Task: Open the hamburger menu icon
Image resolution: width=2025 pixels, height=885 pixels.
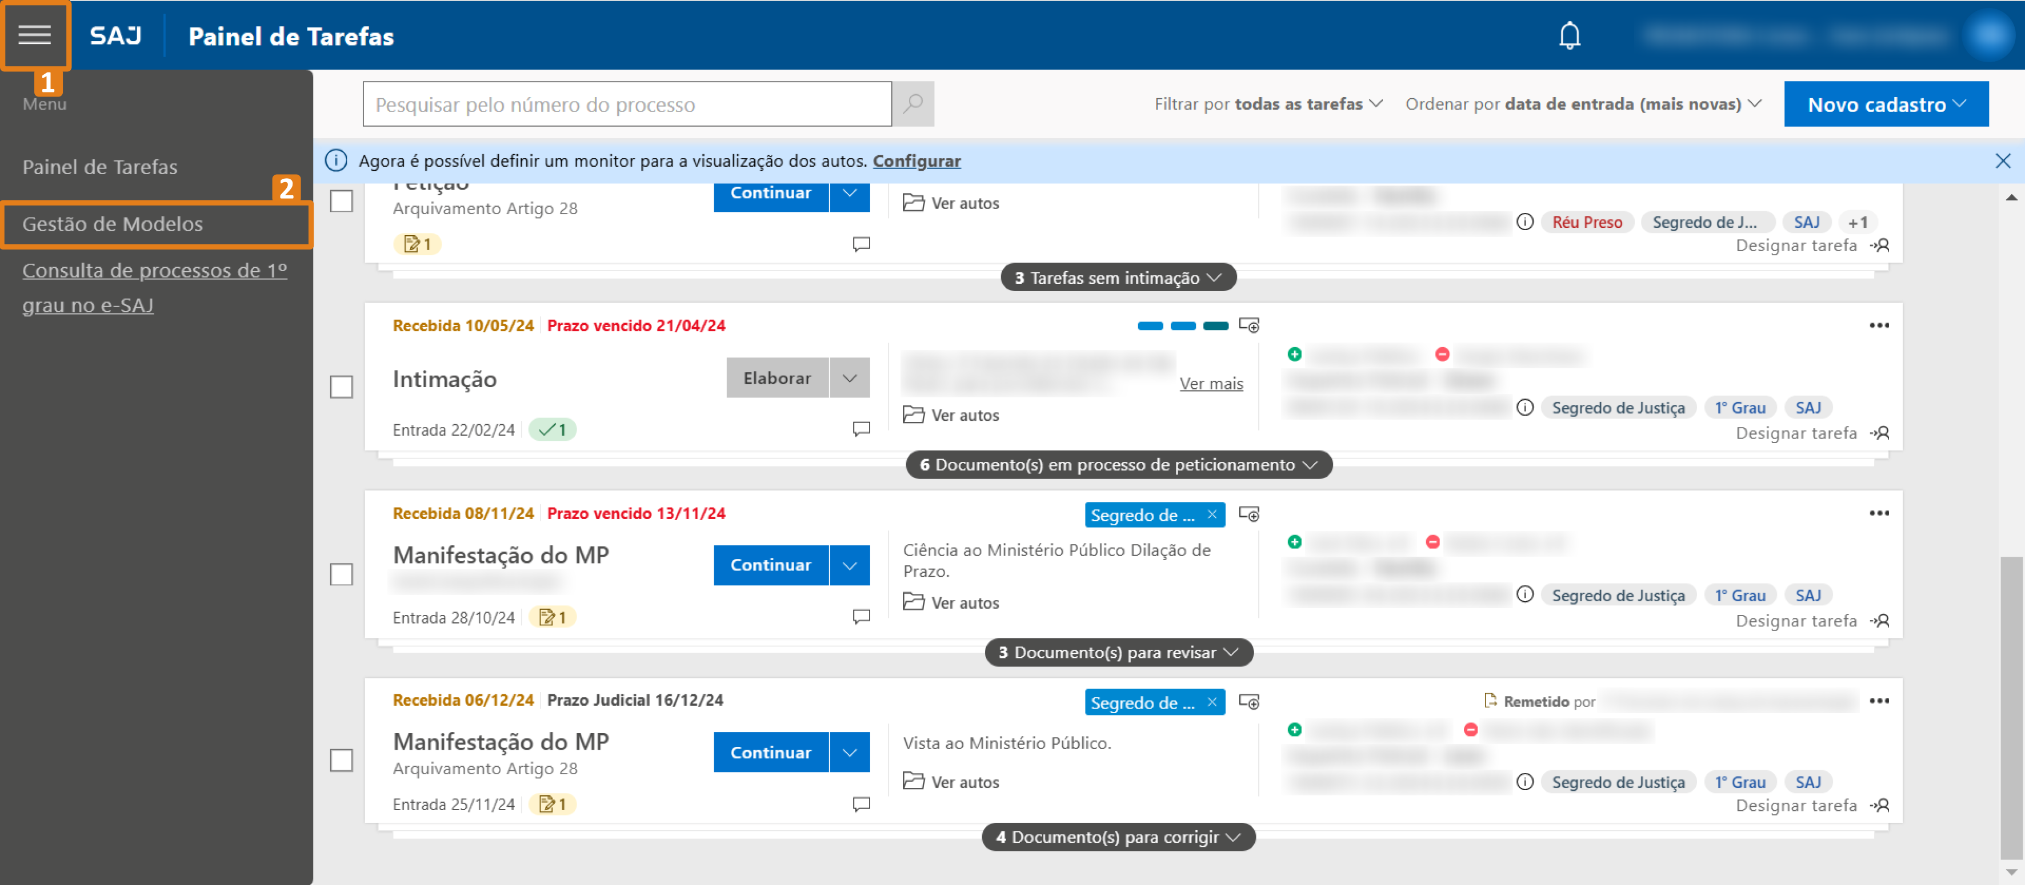Action: coord(35,35)
